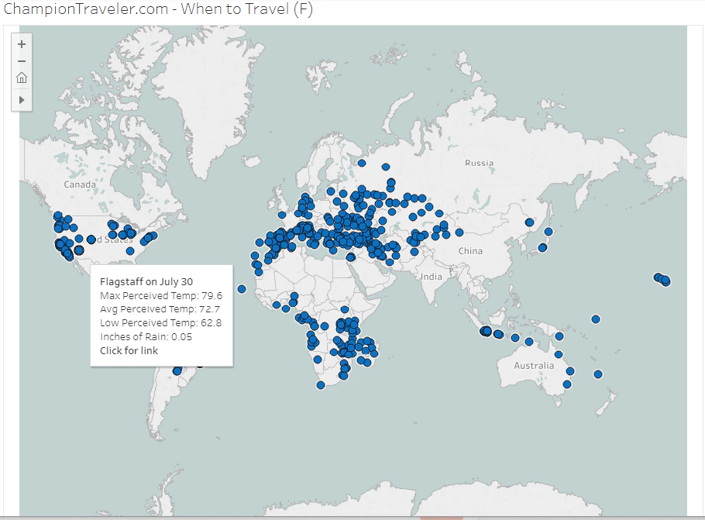Click Max Perceived Temp: 79.6 line
This screenshot has height=520, width=705.
(161, 295)
